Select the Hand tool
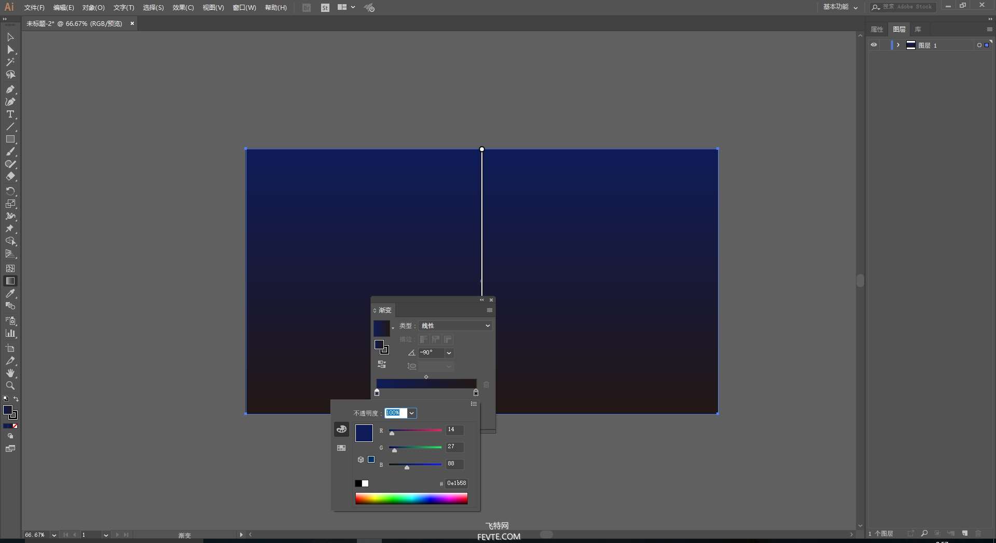 click(10, 373)
